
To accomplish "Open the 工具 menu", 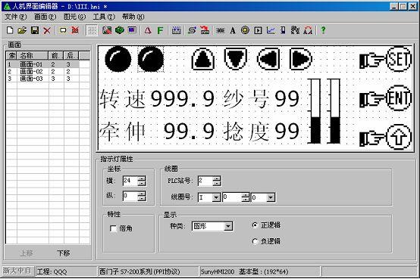I will point(104,17).
